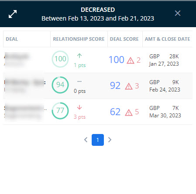This screenshot has height=194, width=196.
Task: Select page 1 in pagination
Action: (x=98, y=140)
